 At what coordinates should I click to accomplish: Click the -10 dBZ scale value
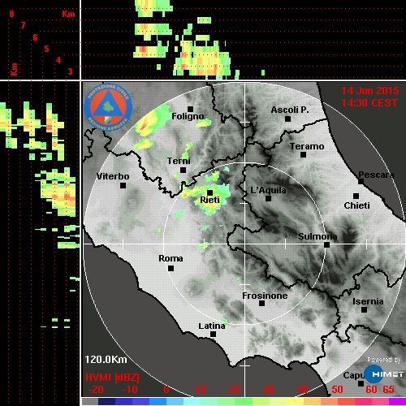coord(130,390)
